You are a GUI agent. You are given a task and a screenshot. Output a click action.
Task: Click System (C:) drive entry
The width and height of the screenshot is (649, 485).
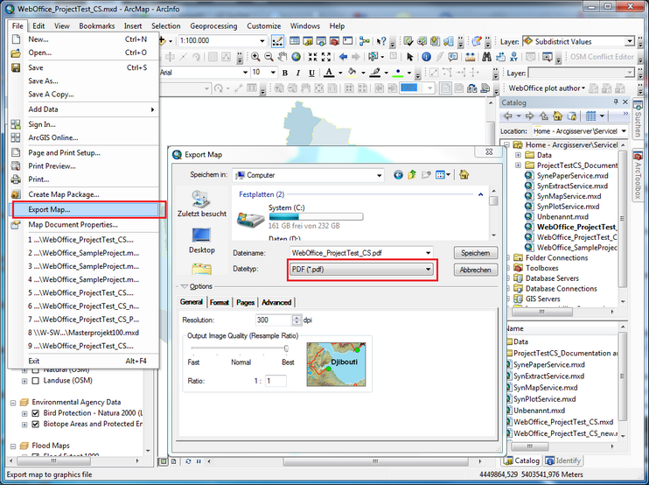300,216
